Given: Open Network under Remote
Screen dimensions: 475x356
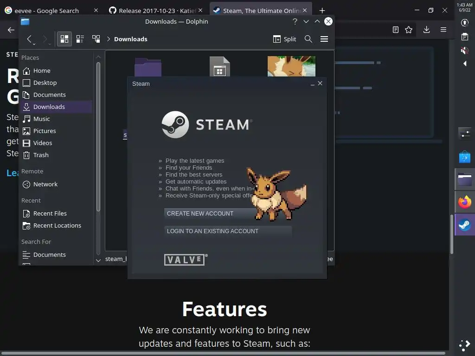Looking at the screenshot, I should coord(56,184).
